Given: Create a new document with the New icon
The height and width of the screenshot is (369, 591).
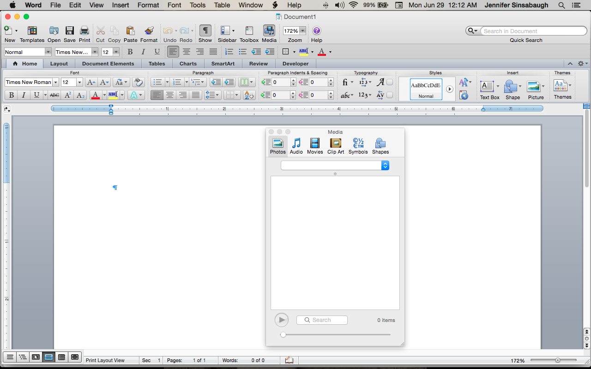Looking at the screenshot, I should coord(8,31).
